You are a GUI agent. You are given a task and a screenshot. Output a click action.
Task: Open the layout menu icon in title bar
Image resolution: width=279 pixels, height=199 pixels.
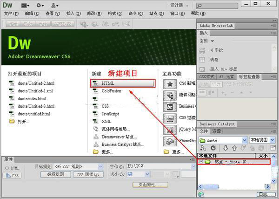(25, 6)
